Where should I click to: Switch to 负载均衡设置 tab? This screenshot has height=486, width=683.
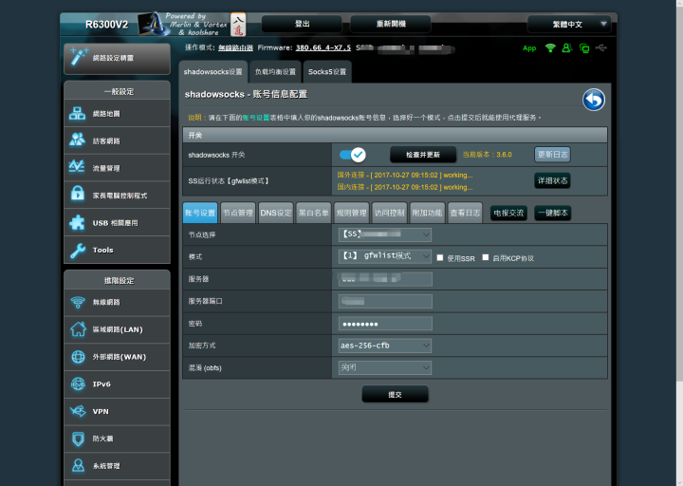point(275,71)
